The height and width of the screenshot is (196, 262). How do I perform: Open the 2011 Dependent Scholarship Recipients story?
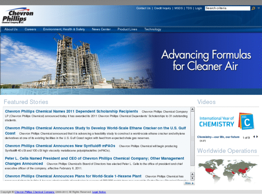coord(71,111)
